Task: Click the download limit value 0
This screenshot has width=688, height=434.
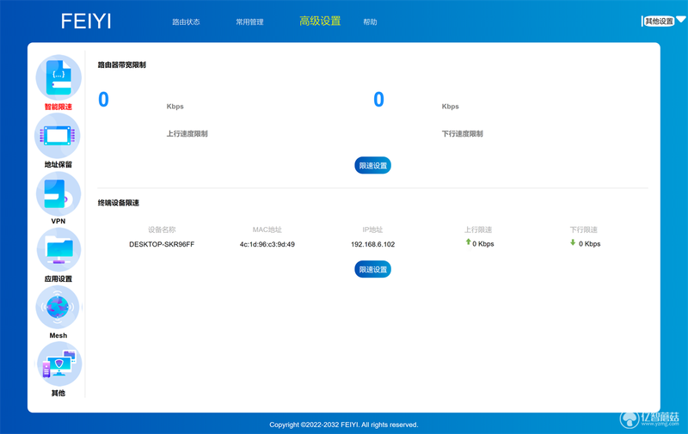Action: (x=378, y=100)
